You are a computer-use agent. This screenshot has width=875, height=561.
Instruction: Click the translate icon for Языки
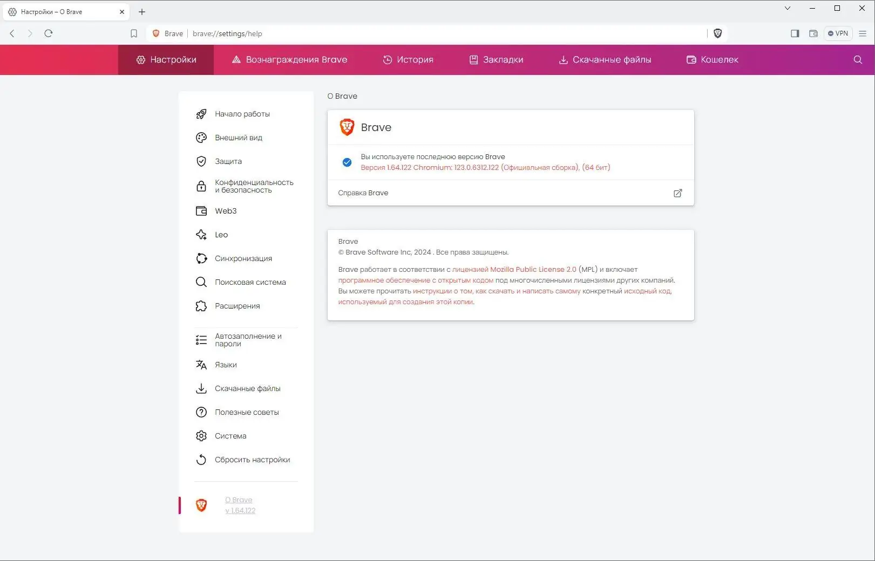pos(201,365)
